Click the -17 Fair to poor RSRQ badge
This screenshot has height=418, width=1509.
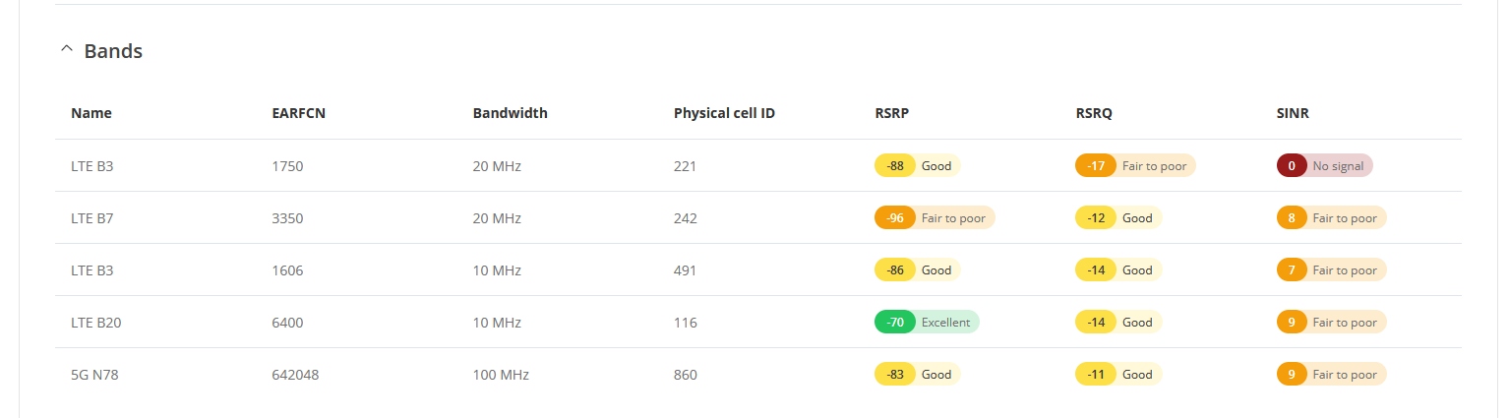1136,165
